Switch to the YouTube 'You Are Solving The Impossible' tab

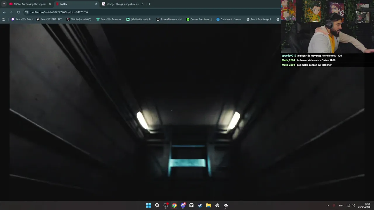[x=30, y=4]
